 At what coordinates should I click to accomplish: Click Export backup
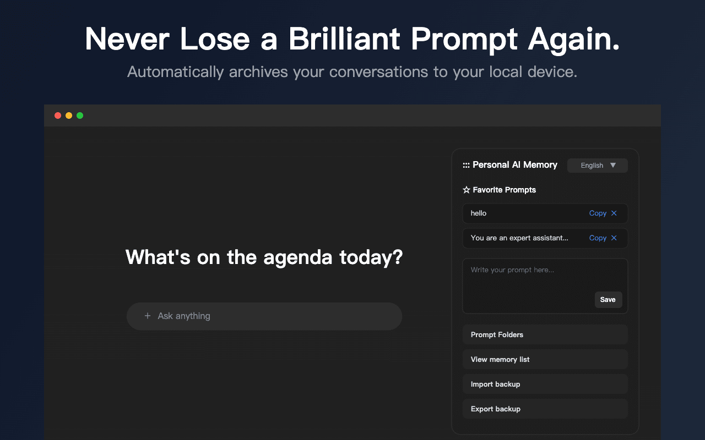[x=545, y=409]
